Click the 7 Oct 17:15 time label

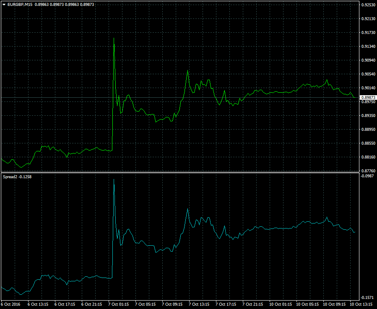point(226,304)
